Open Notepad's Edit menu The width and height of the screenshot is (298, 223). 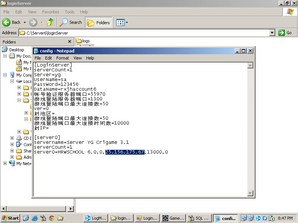(x=48, y=58)
